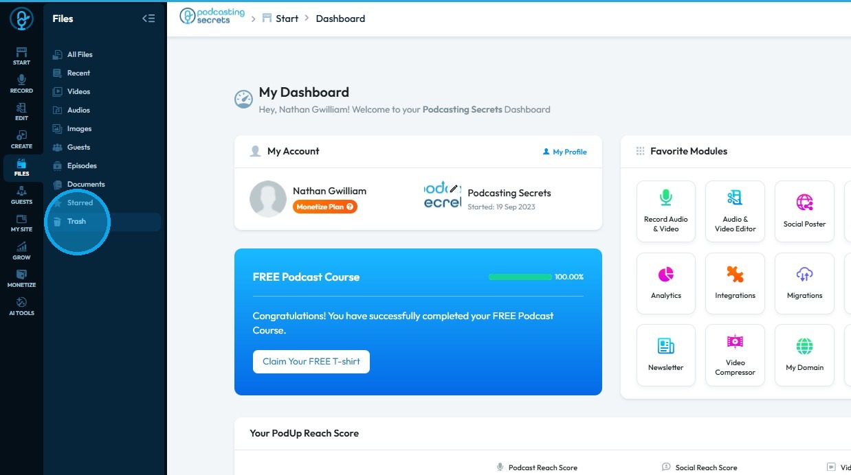Screen dimensions: 851x475
Task: Collapse the Files panel with the arrow icon
Action: coord(148,19)
